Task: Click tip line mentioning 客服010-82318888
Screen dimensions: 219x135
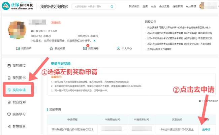Action: pyautogui.click(x=97, y=86)
